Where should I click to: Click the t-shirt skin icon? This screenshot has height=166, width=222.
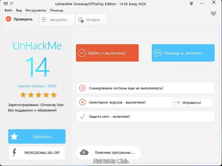[x=191, y=3]
